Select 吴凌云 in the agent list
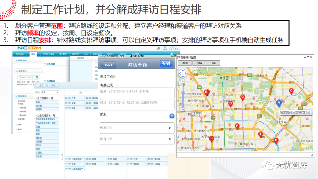318x179 pixels. coord(47,145)
